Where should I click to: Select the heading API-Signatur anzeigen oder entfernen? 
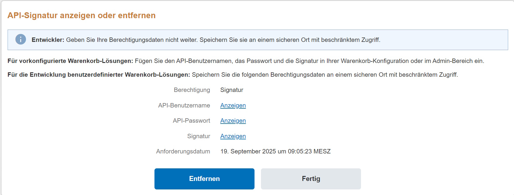(x=82, y=16)
